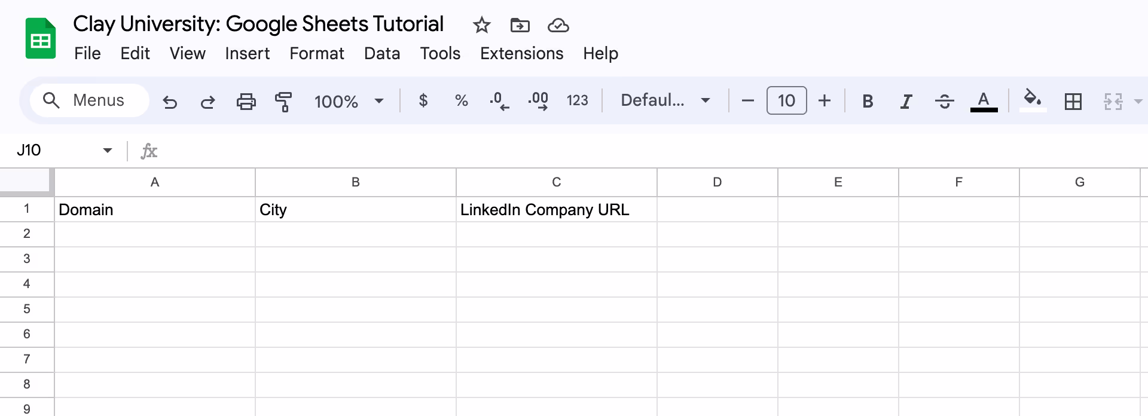Open the font family dropdown
Viewport: 1148px width, 416px height.
tap(665, 100)
